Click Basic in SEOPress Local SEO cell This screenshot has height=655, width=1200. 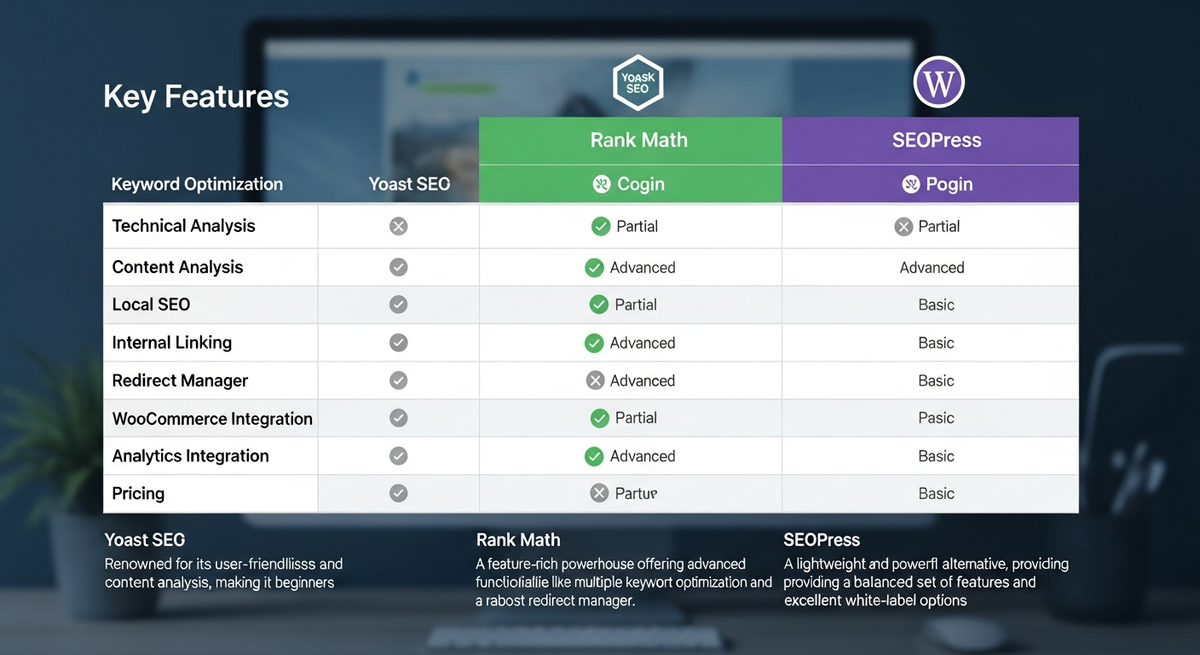(x=936, y=304)
